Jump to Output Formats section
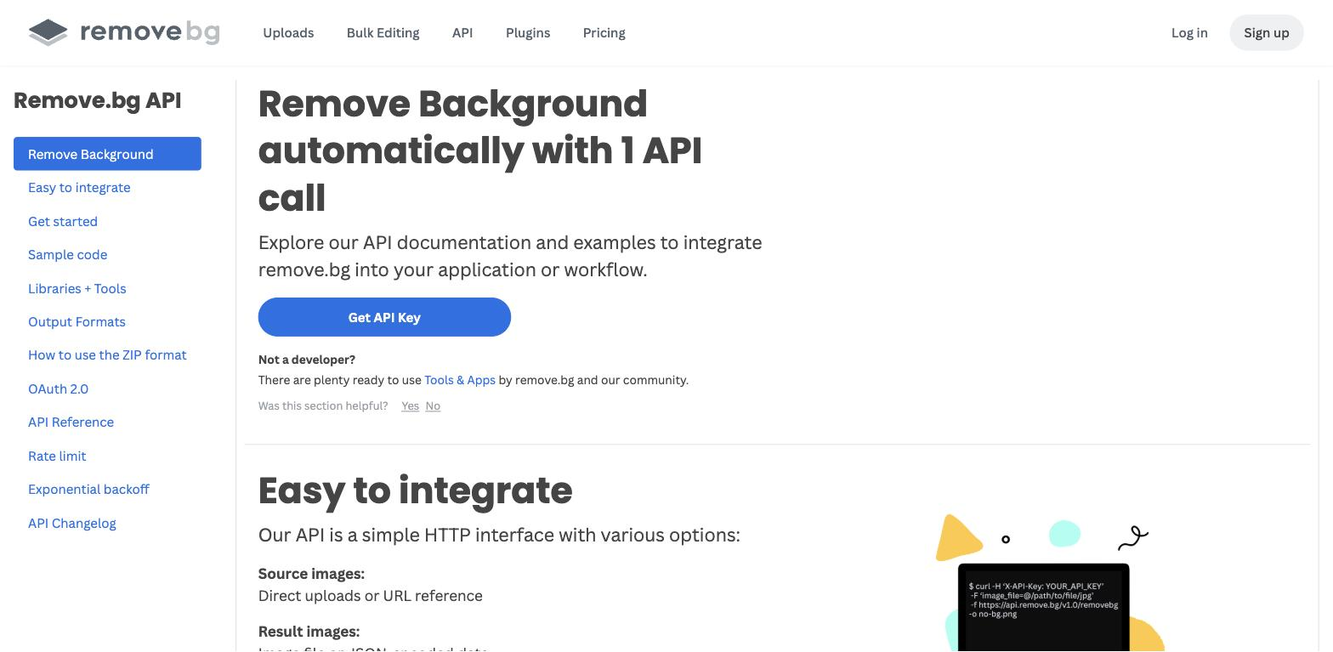Image resolution: width=1333 pixels, height=652 pixels. point(77,321)
